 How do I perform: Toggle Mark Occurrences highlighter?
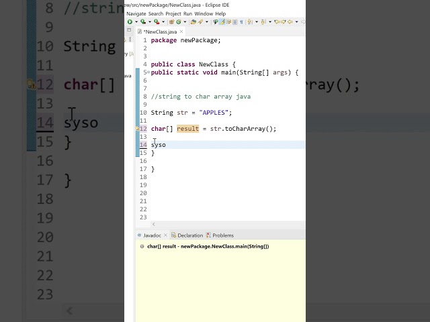tap(222, 22)
